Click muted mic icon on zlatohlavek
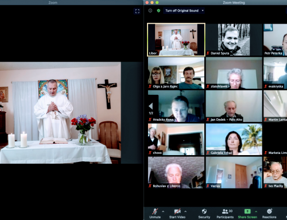Viewport: 287px width, 220px height. click(x=208, y=86)
